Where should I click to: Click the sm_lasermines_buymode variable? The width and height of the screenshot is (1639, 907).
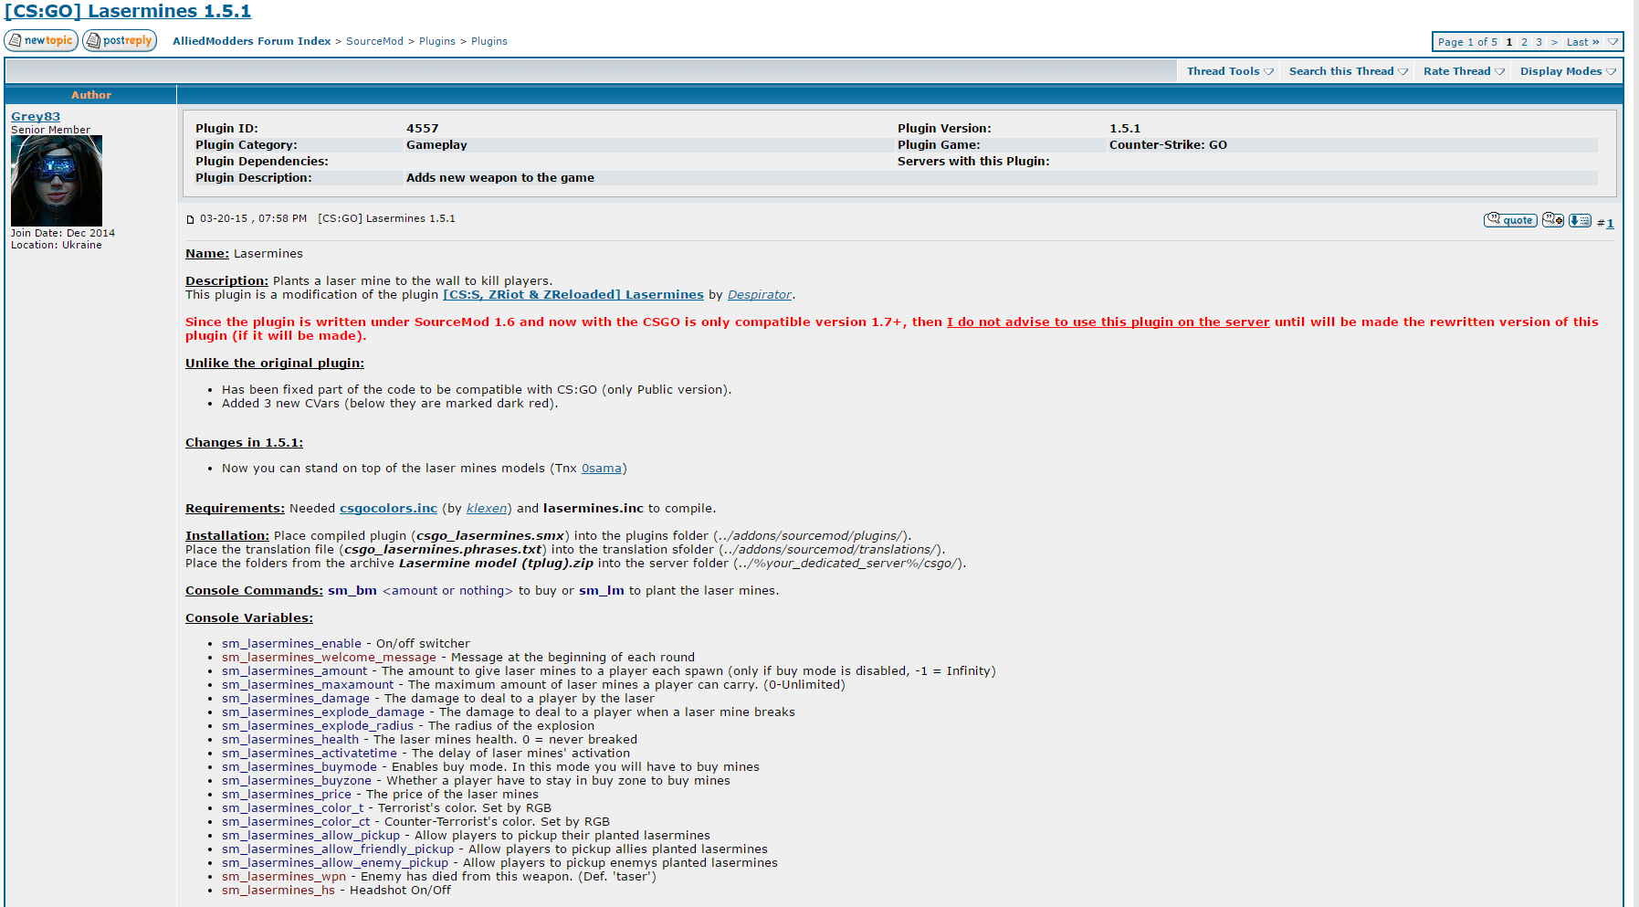(x=299, y=766)
